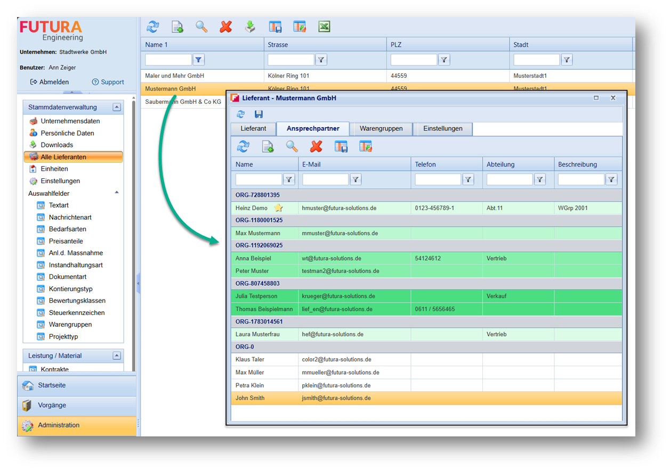This screenshot has height=471, width=670.
Task: Click the E-Mail filter input field
Action: (x=325, y=180)
